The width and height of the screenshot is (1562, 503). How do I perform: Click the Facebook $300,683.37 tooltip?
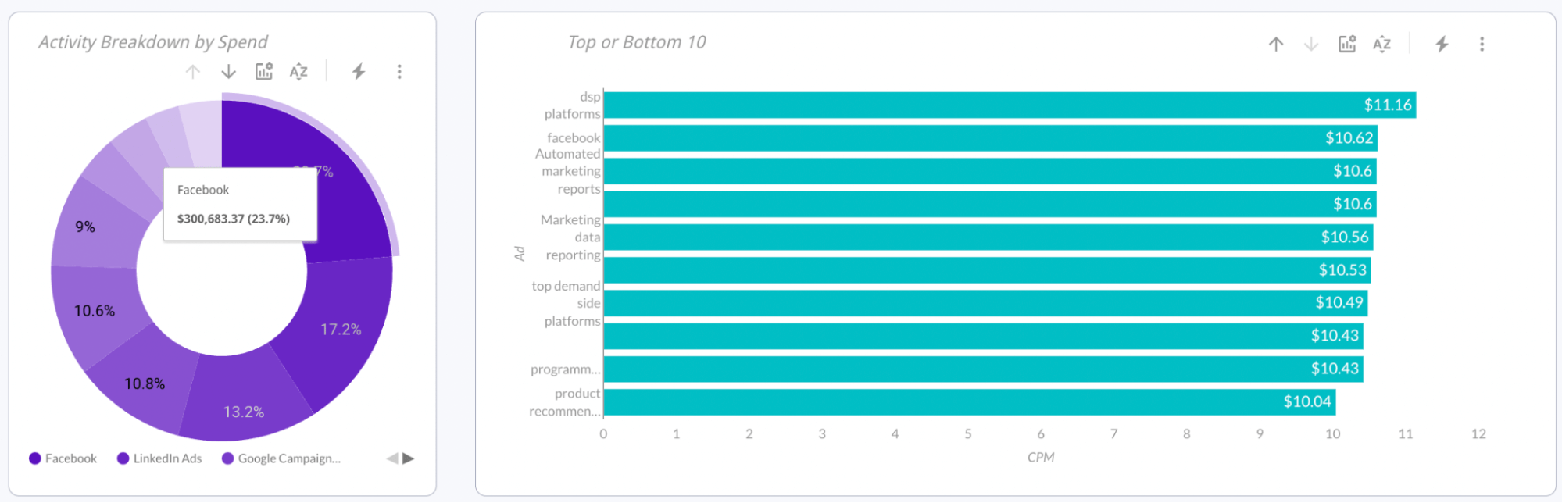[x=239, y=205]
